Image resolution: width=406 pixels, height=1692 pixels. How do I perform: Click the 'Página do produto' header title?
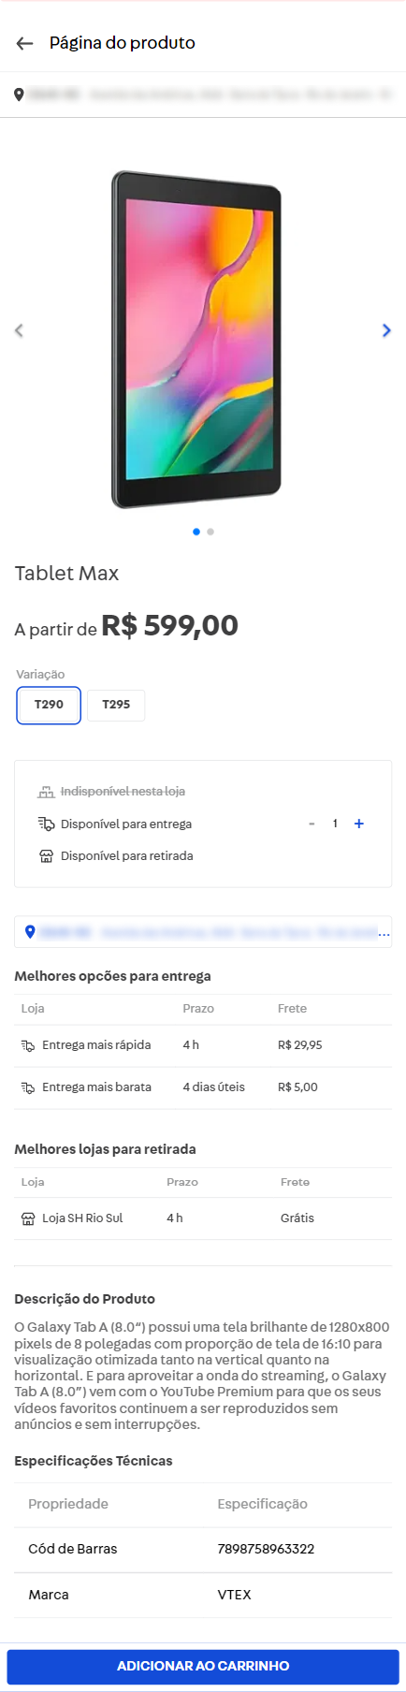(x=123, y=43)
